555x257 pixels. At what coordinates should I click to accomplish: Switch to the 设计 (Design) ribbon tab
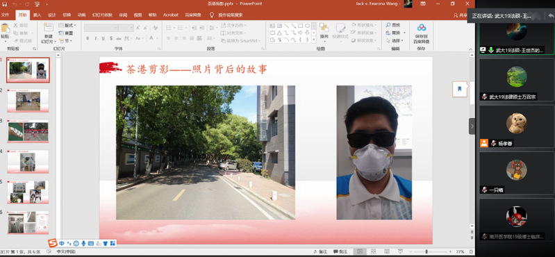coord(52,15)
